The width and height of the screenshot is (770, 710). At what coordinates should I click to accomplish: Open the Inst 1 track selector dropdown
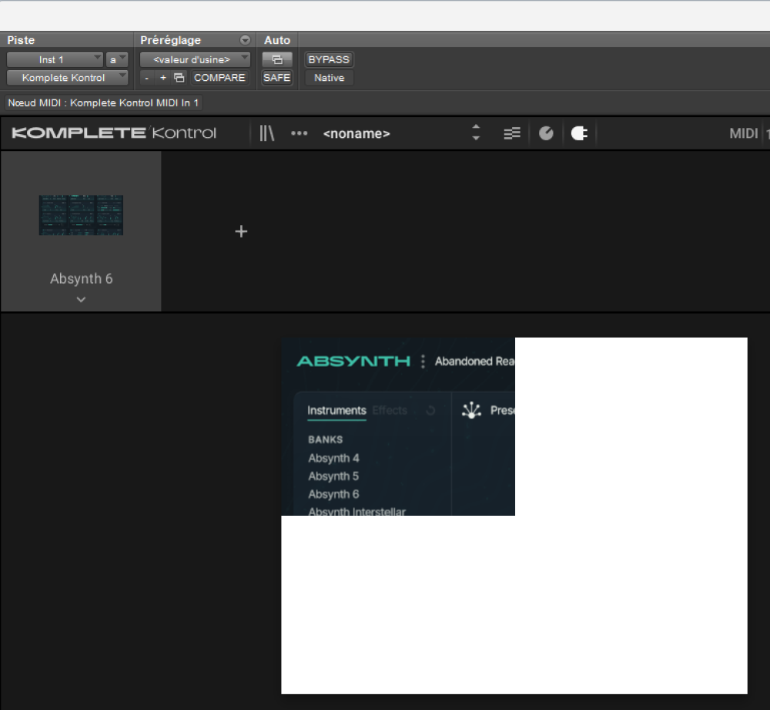pyautogui.click(x=55, y=59)
